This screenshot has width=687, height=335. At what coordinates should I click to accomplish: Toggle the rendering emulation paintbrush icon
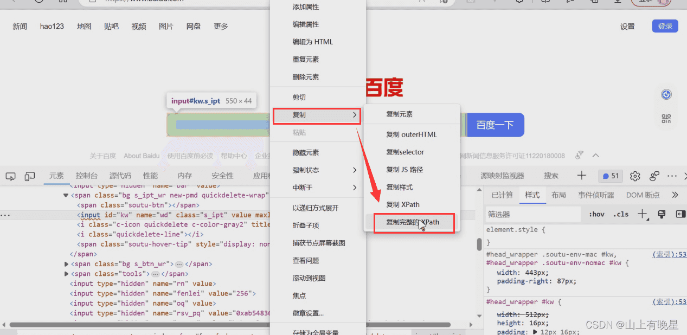662,214
